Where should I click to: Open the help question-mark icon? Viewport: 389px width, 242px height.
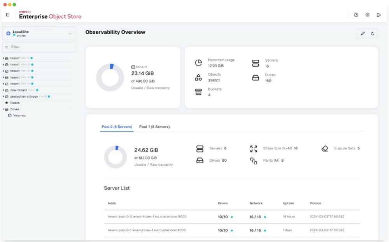(356, 15)
